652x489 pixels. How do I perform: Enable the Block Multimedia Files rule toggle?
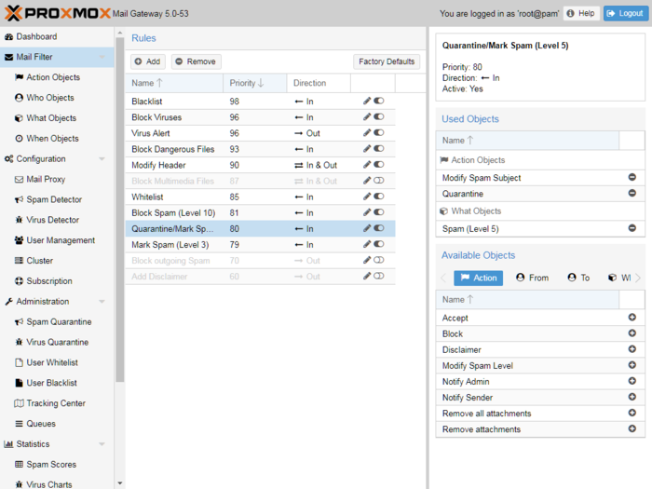(x=379, y=181)
